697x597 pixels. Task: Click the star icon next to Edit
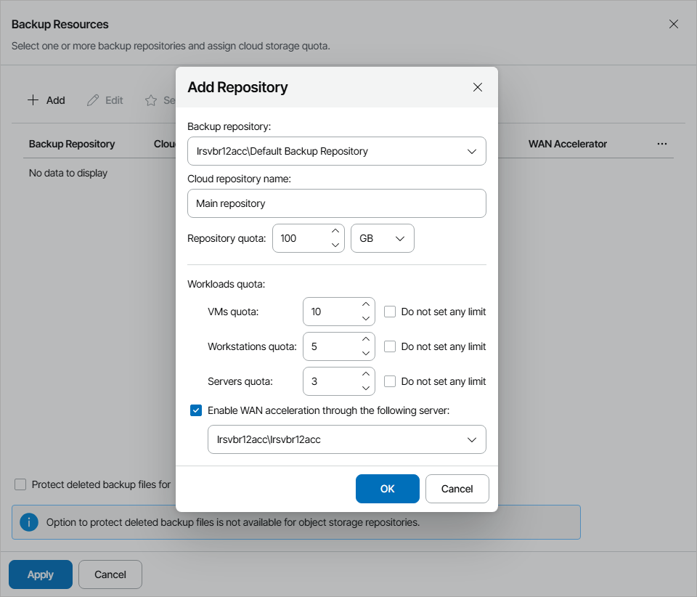150,99
